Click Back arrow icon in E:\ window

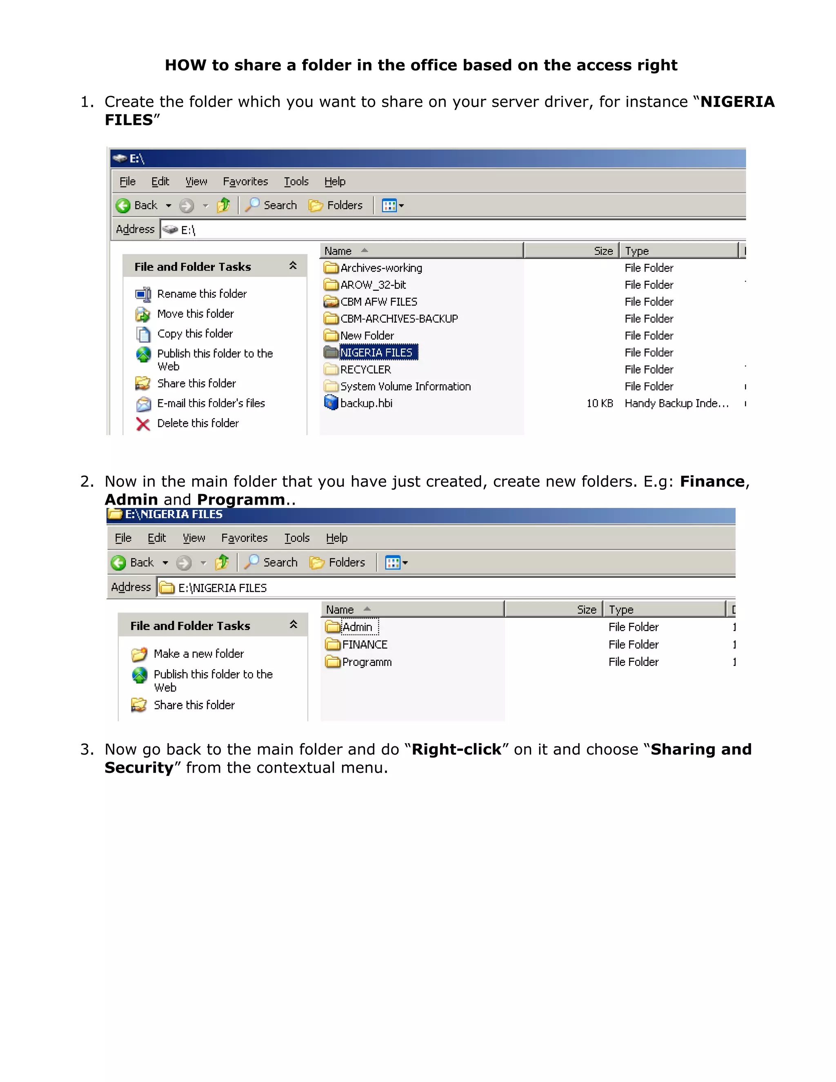[123, 206]
